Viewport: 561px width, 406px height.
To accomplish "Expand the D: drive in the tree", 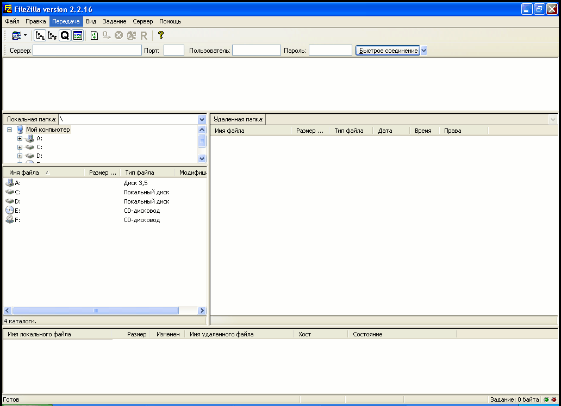I will 20,156.
